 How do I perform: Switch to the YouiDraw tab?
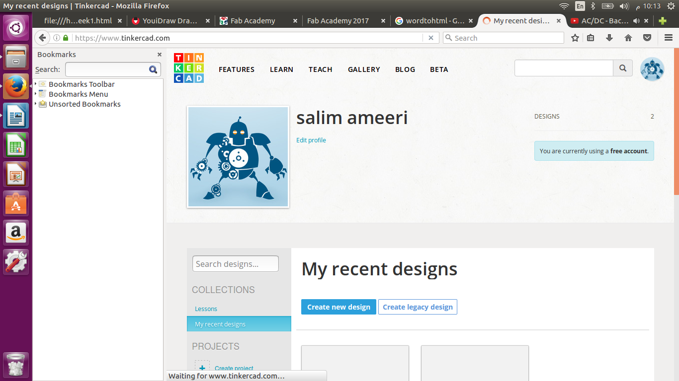[170, 21]
